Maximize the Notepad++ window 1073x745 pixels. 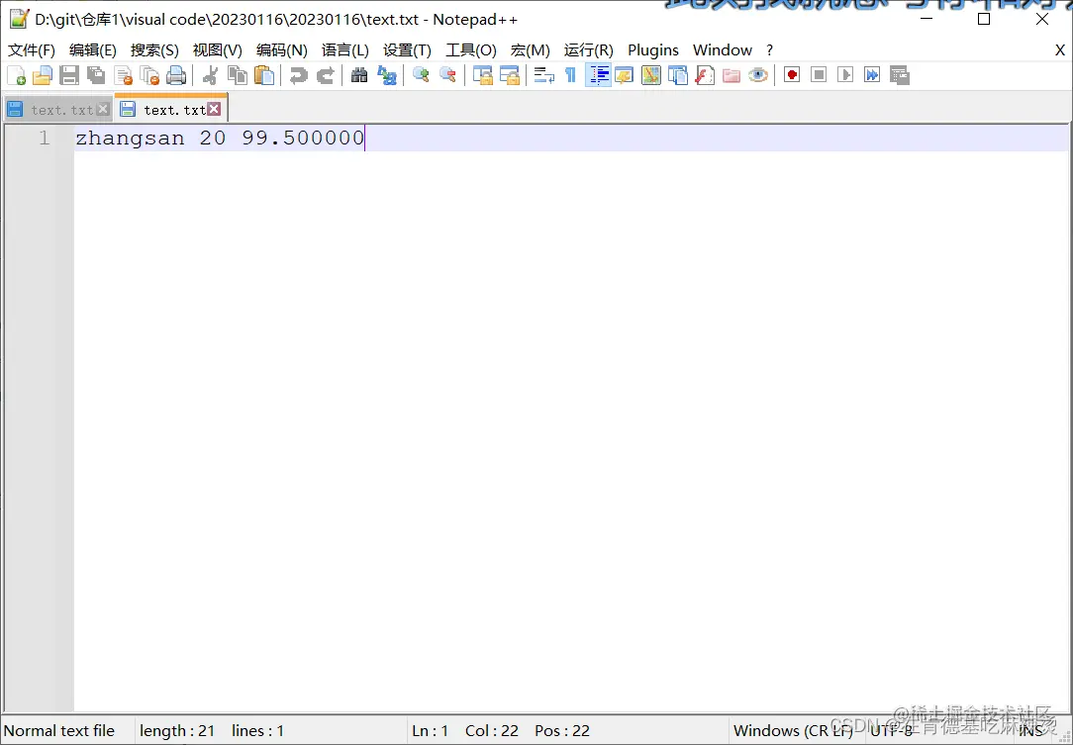984,19
